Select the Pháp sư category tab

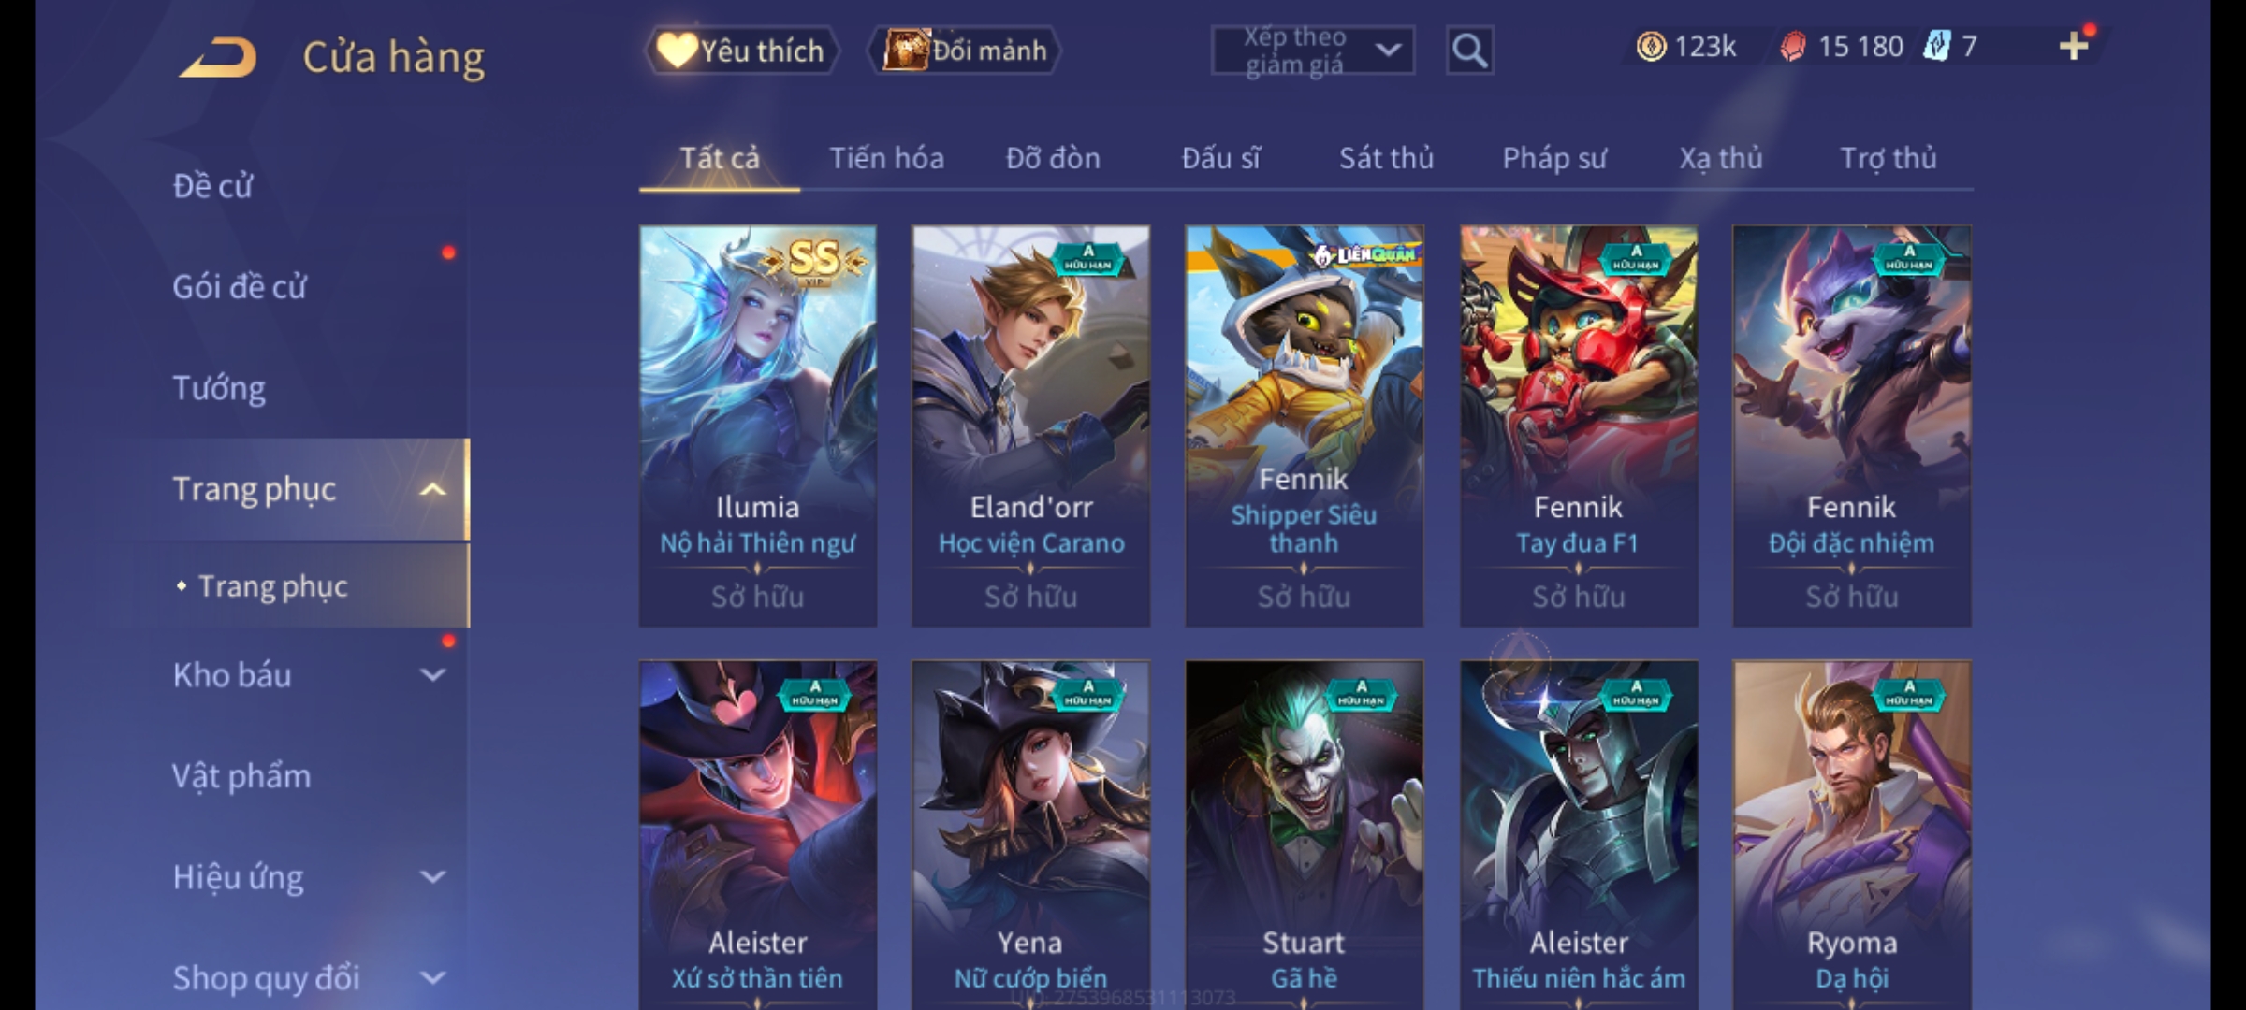point(1554,158)
